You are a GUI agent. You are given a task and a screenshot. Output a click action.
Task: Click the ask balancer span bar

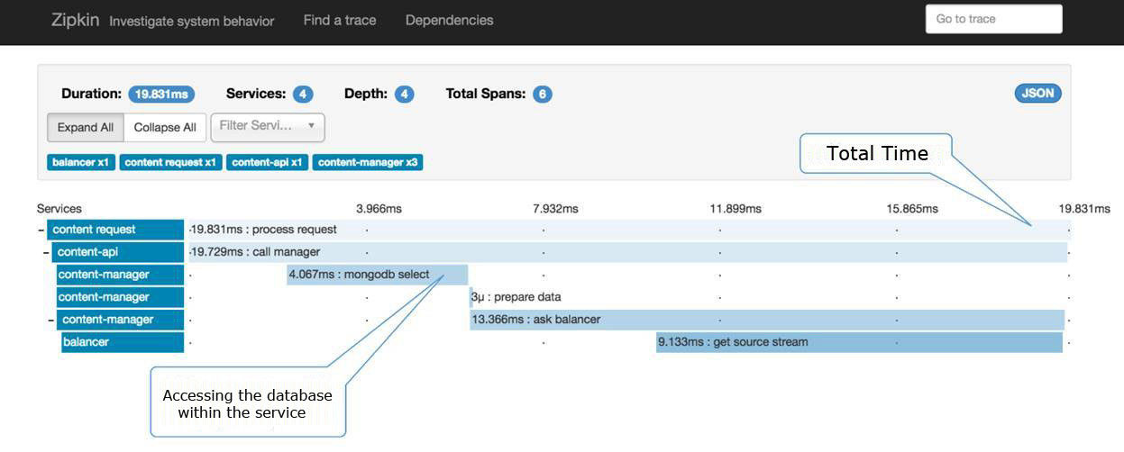pyautogui.click(x=766, y=320)
